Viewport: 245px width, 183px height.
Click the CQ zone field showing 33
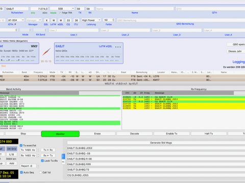68,20
